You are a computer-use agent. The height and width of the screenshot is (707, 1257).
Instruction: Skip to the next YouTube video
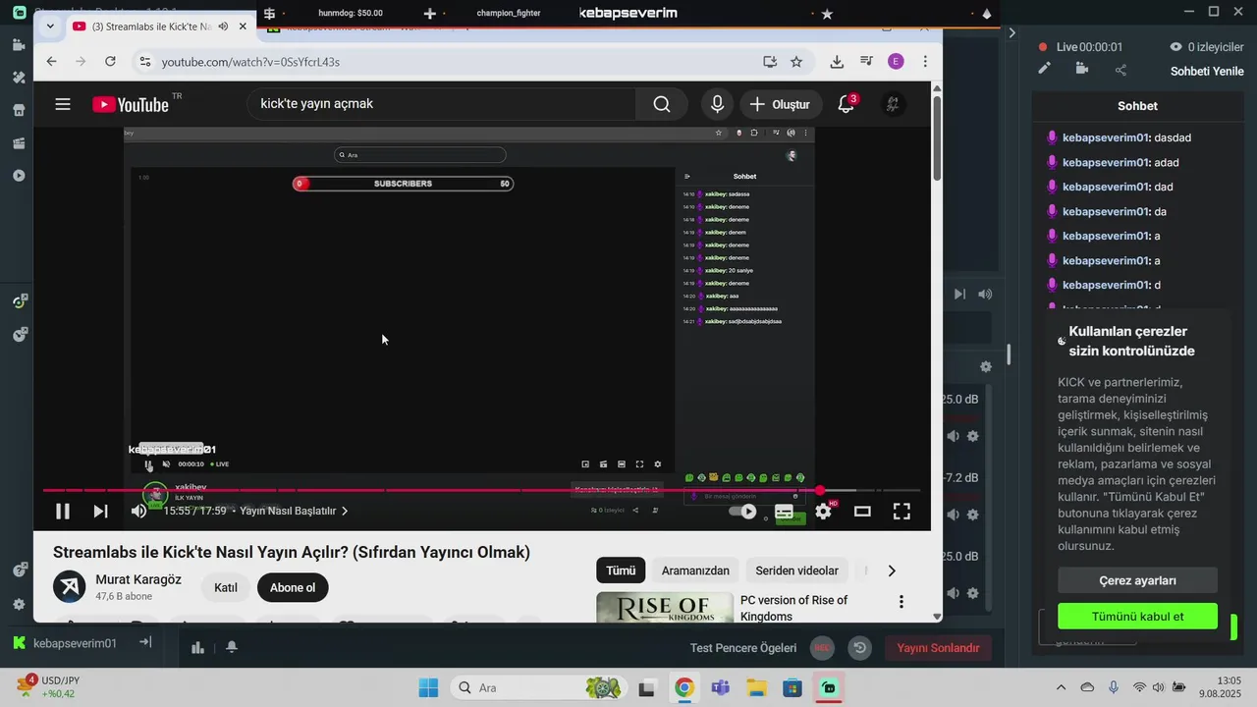coord(100,511)
